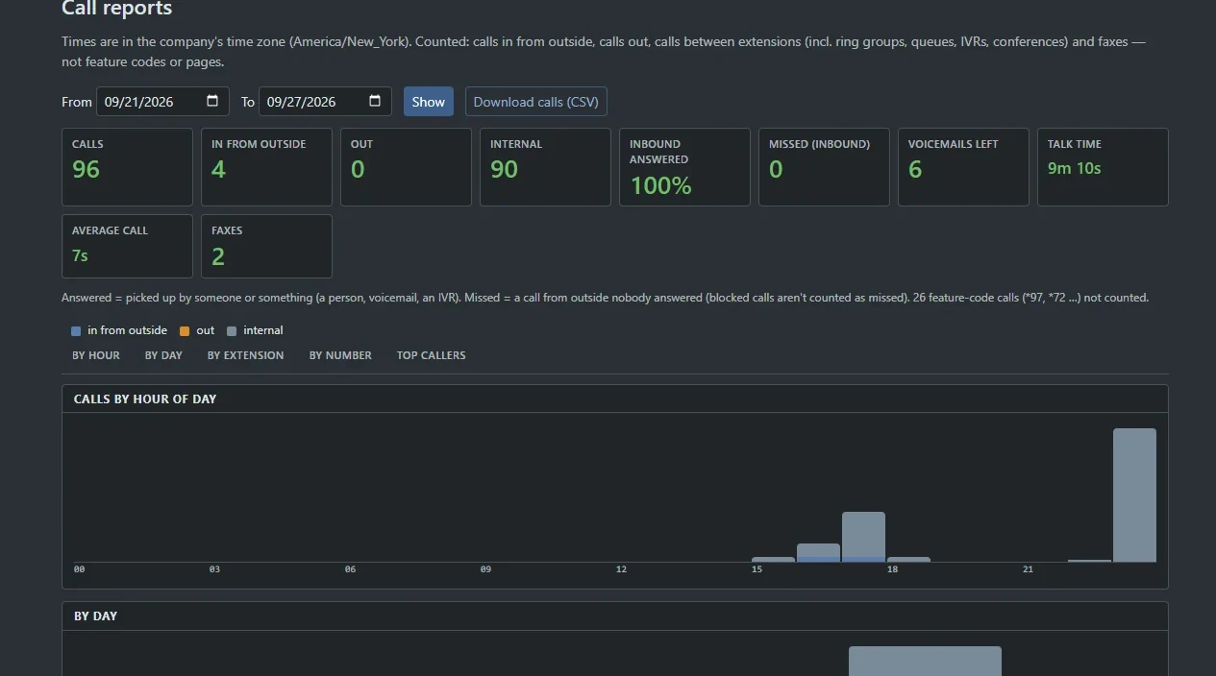1216x676 pixels.
Task: Switch to the BY EXTENSION tab
Action: (246, 355)
